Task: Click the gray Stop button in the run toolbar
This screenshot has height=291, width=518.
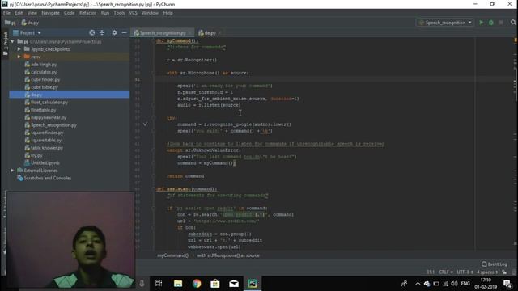Action: coord(501,23)
